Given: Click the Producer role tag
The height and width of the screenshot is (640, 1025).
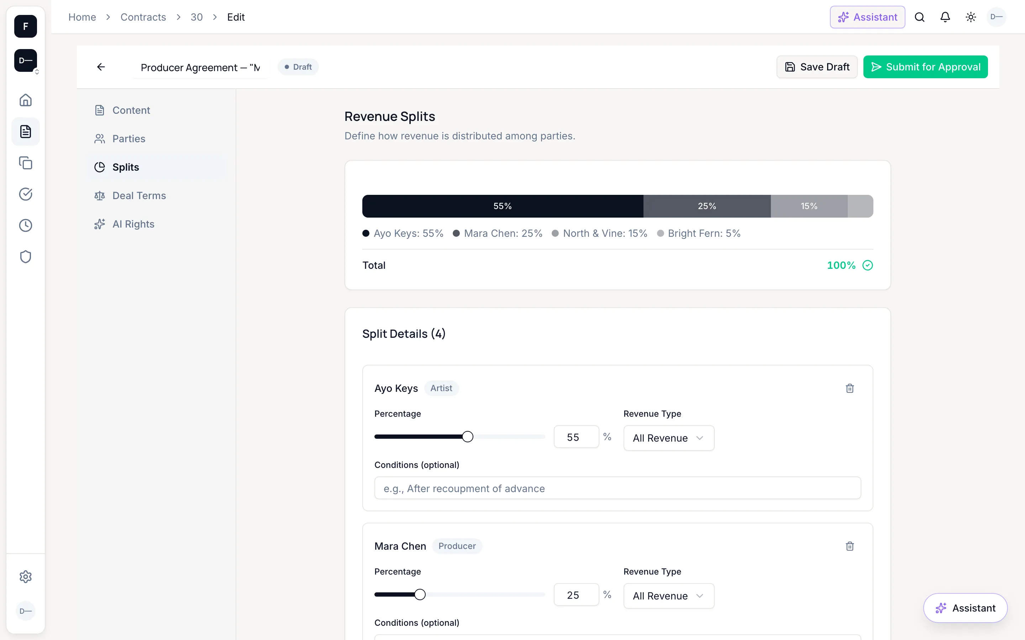Looking at the screenshot, I should (x=457, y=546).
